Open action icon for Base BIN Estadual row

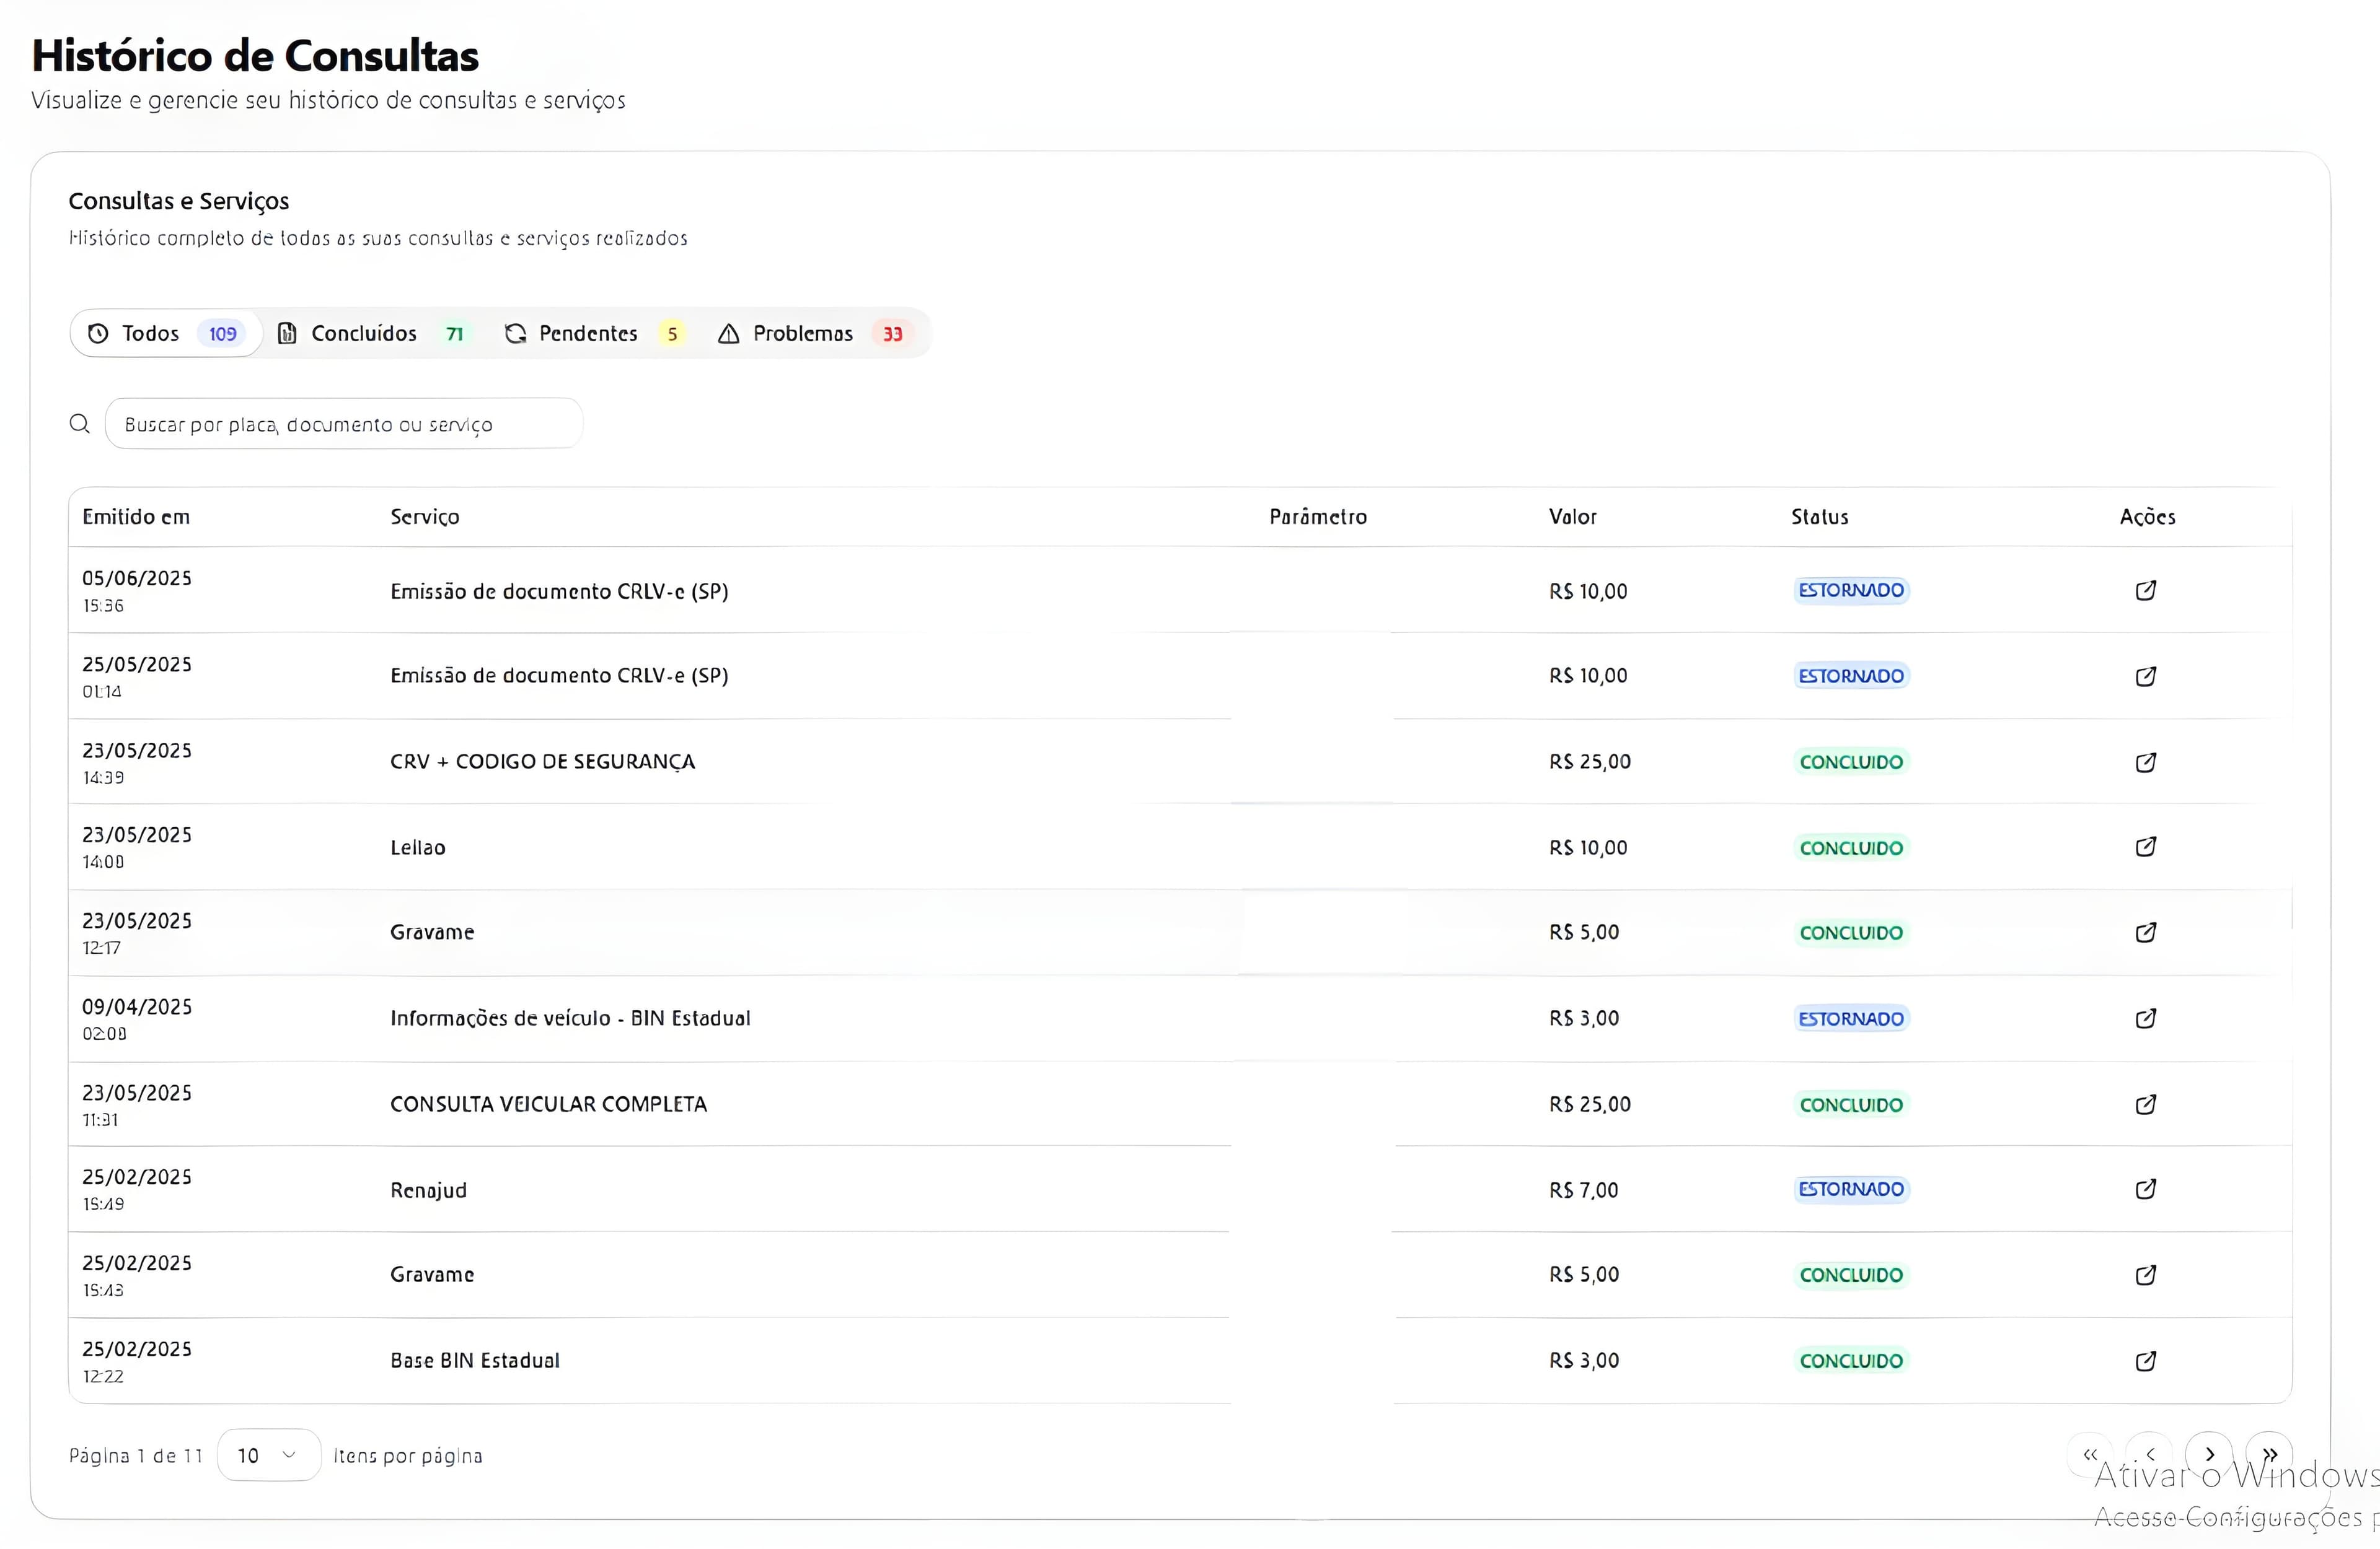2145,1361
